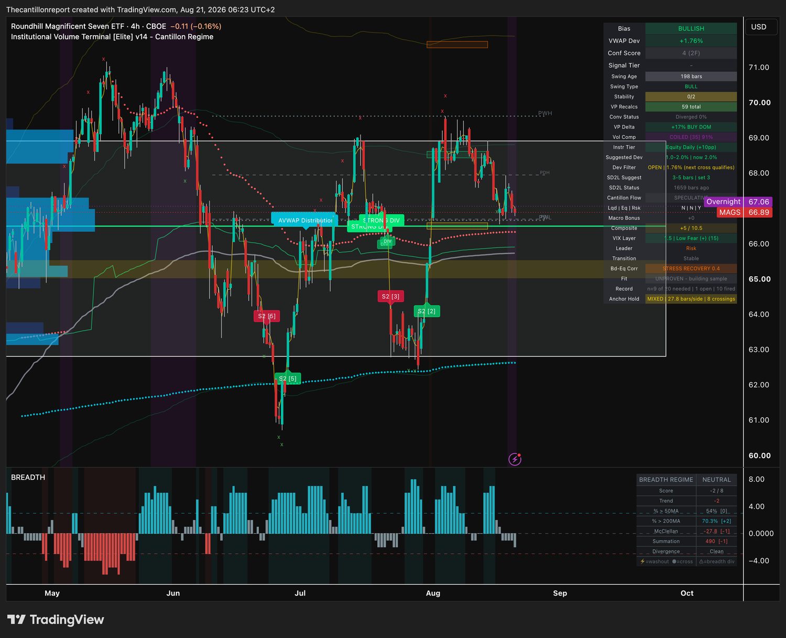Click the Institutional Volume Terminal indicator name
The width and height of the screenshot is (786, 638).
[112, 37]
